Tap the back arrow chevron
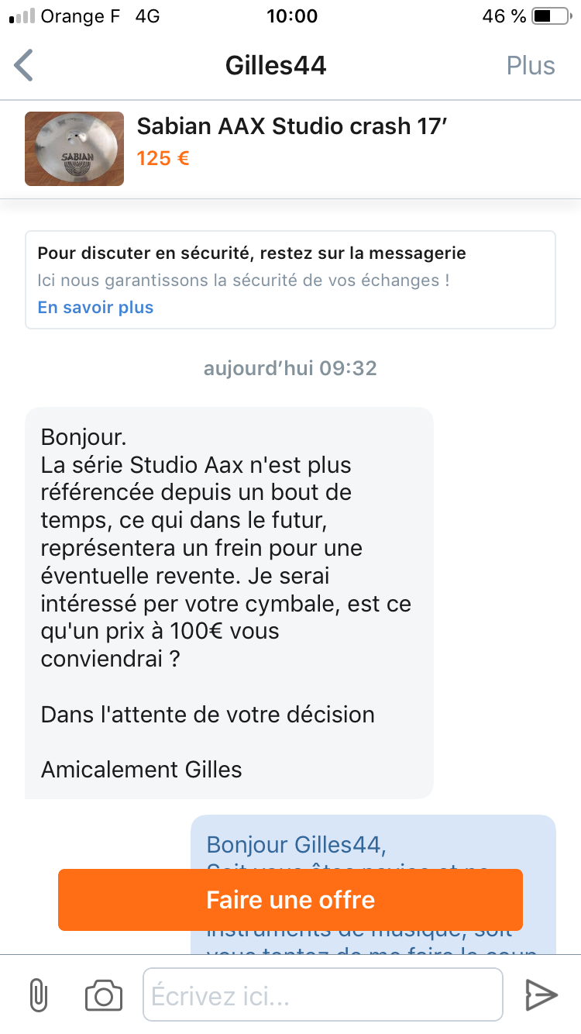This screenshot has width=581, height=1034. [24, 65]
